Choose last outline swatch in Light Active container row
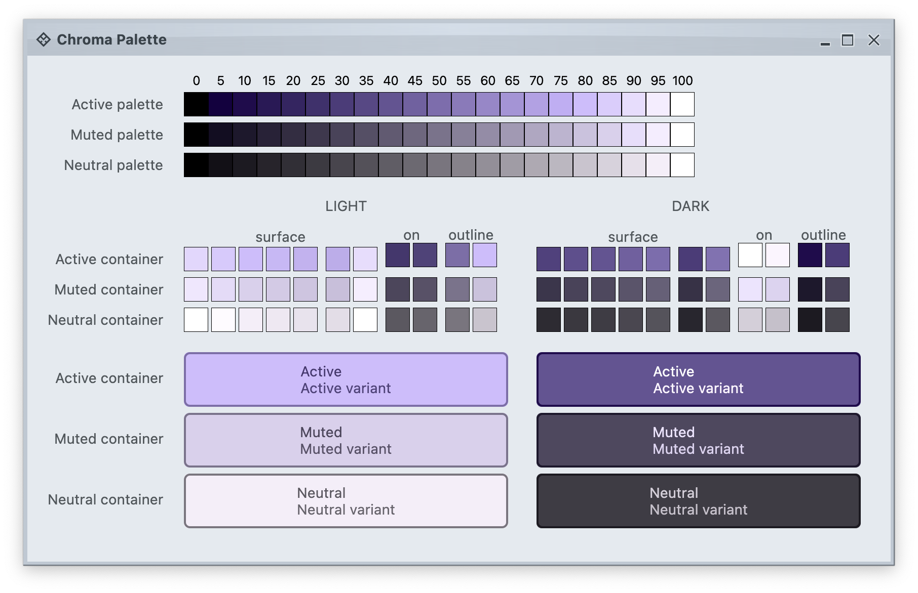 click(485, 255)
